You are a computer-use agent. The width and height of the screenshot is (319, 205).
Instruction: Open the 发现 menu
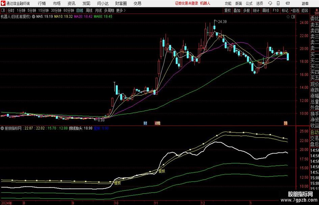[x=86, y=3]
